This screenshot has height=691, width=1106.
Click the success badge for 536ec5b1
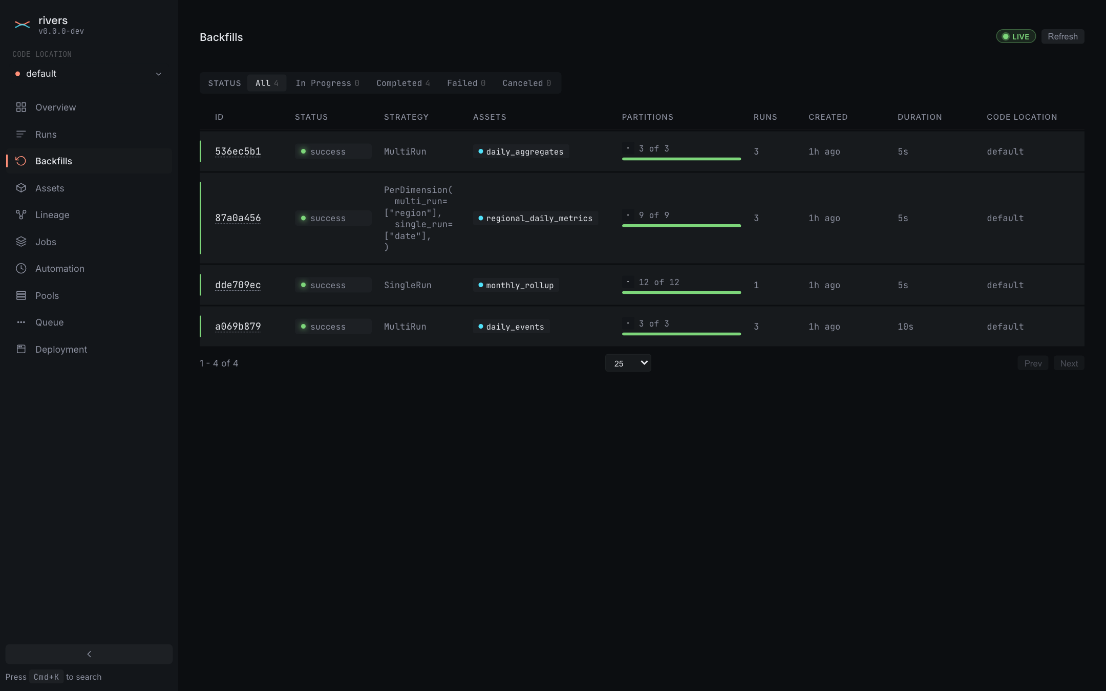[333, 152]
